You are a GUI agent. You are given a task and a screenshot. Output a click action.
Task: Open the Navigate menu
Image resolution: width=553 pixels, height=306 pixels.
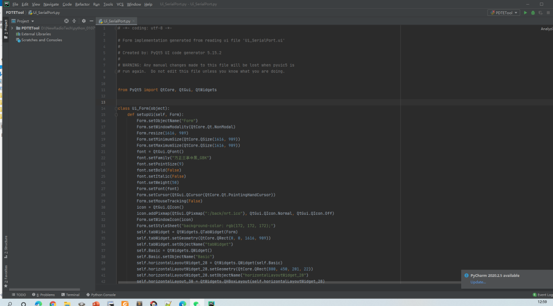[x=51, y=4]
